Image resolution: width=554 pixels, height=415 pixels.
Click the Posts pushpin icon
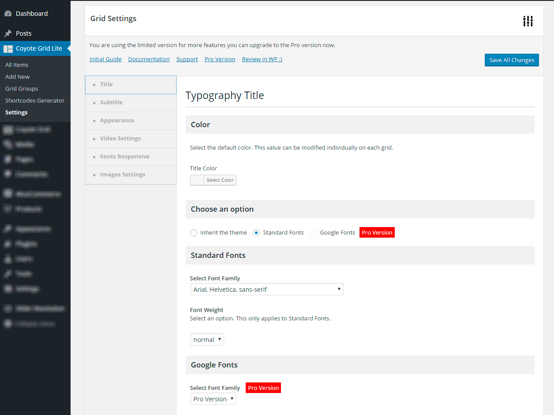coord(8,33)
